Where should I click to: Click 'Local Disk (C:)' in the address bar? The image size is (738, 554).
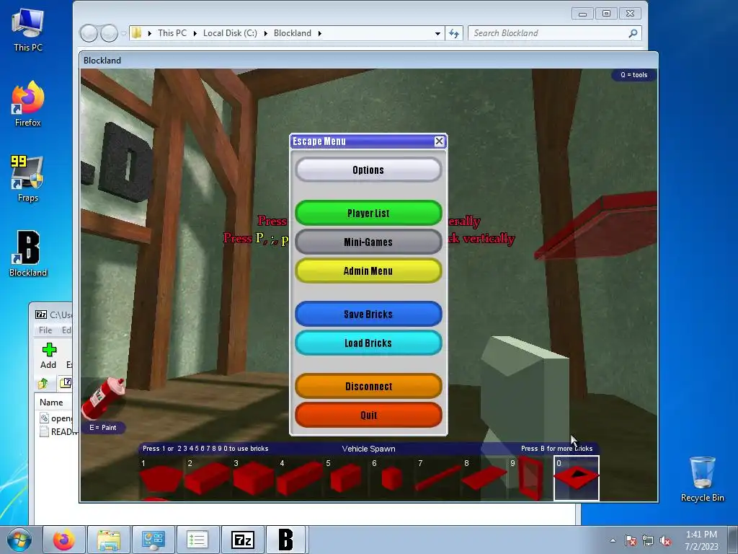tap(230, 33)
